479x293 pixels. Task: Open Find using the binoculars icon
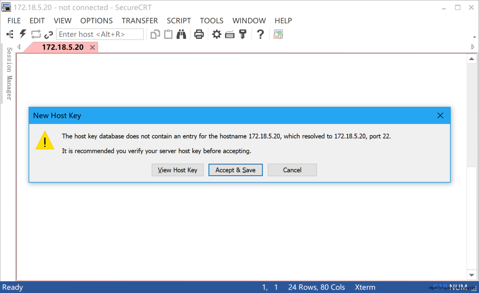point(181,34)
